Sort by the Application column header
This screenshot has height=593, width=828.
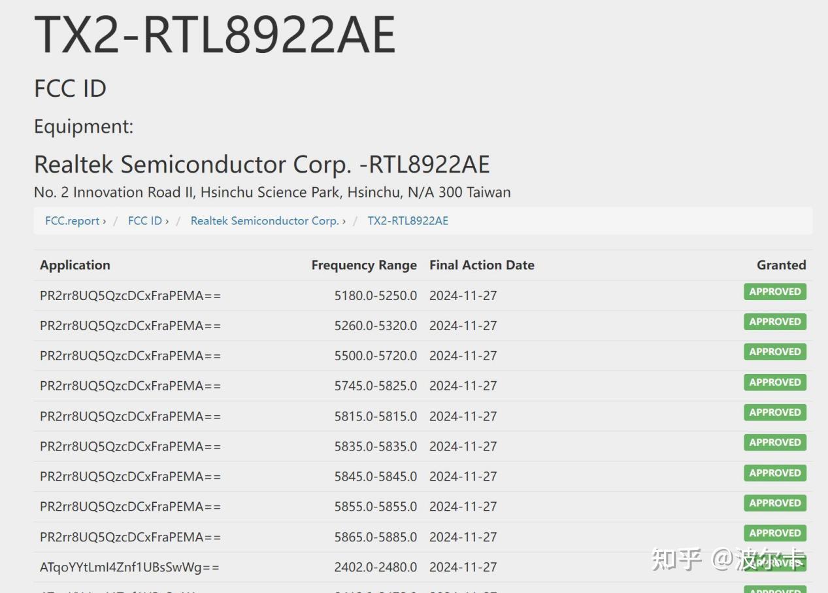tap(75, 265)
